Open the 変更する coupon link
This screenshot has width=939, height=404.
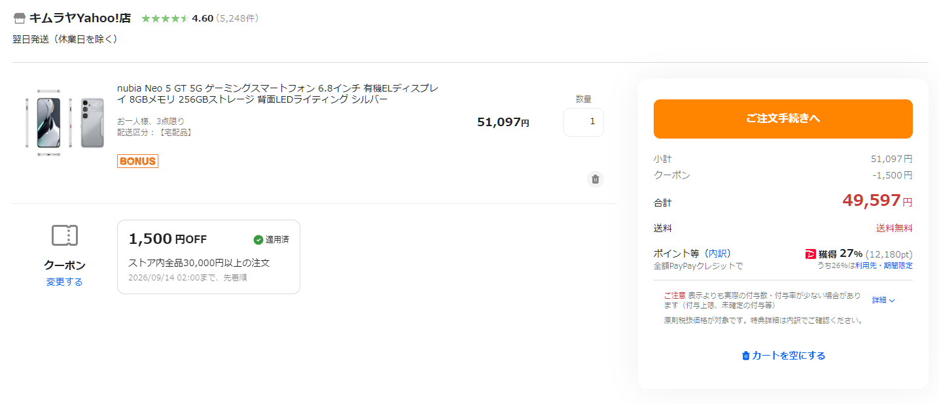[65, 282]
